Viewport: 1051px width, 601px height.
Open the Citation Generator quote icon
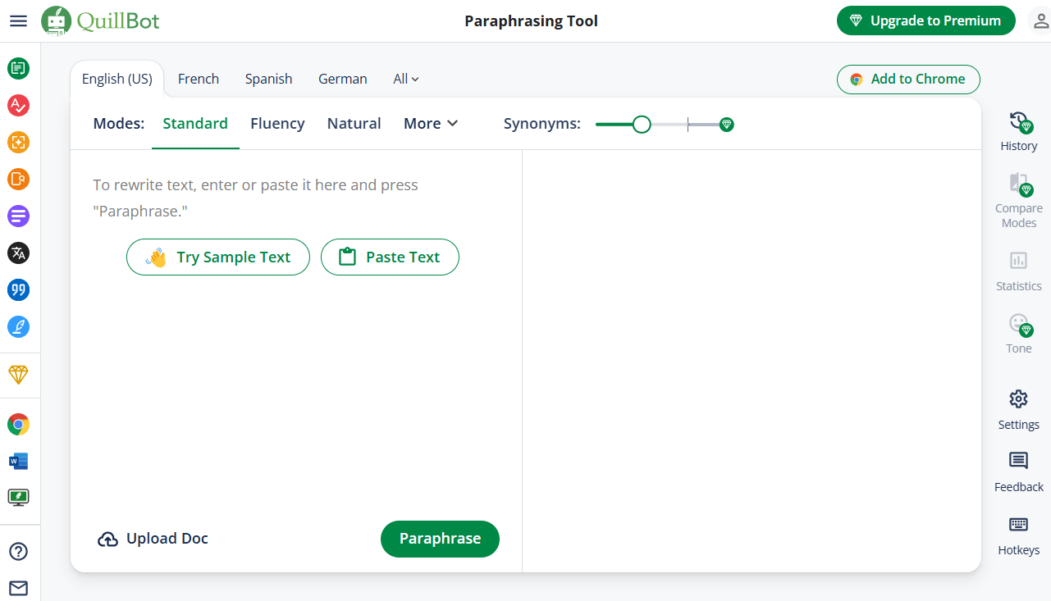(18, 289)
